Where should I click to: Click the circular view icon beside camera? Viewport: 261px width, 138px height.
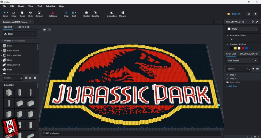[x=49, y=30]
